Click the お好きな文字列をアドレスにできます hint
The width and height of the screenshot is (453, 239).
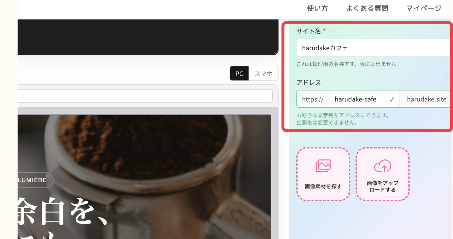tap(343, 115)
